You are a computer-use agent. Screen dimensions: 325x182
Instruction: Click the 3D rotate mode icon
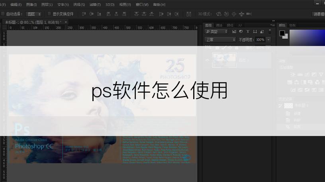[218, 14]
